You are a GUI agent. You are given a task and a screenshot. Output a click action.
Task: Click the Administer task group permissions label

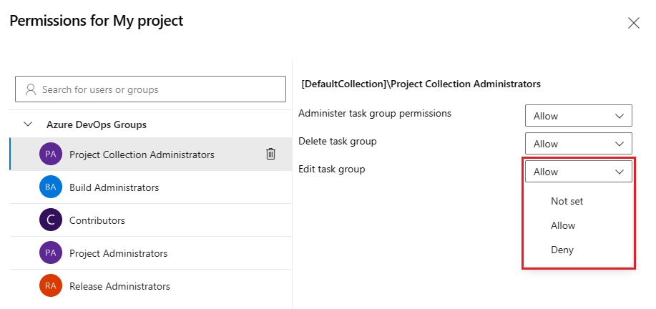[375, 113]
